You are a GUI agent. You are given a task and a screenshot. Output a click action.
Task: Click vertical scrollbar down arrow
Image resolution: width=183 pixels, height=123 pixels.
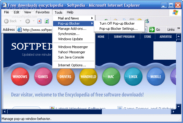178,106
